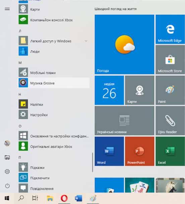Launch the Paint tile
The width and height of the screenshot is (185, 204).
(x=170, y=90)
